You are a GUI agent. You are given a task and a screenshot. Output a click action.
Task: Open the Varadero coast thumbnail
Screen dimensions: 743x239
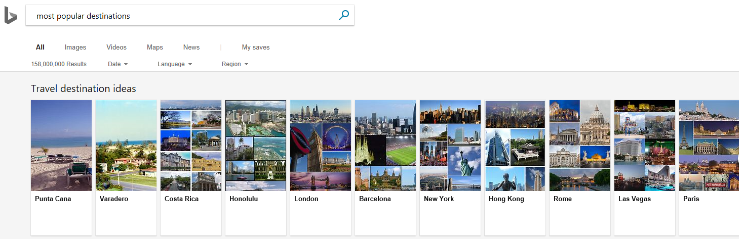point(126,146)
